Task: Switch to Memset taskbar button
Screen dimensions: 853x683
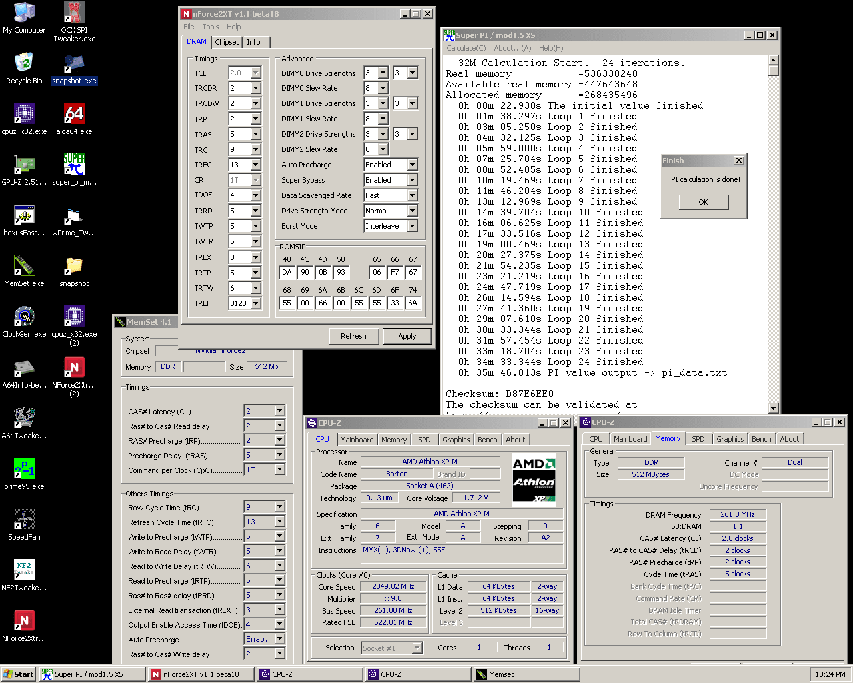Action: [526, 674]
